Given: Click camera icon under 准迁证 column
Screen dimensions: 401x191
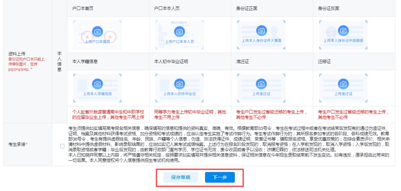Looking at the screenshot, I should 261,84.
